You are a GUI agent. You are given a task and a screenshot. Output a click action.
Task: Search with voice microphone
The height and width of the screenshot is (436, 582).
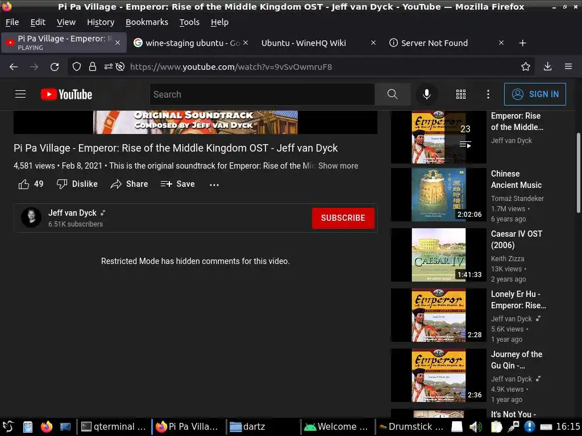pyautogui.click(x=427, y=94)
